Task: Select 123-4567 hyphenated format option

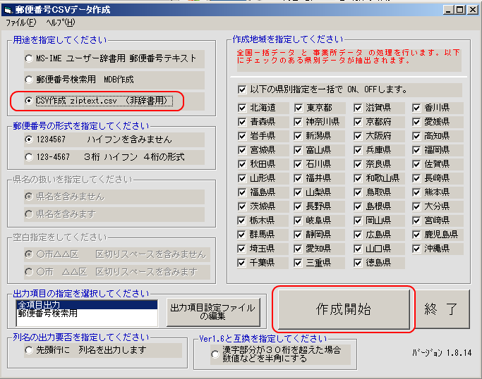Action: 29,157
